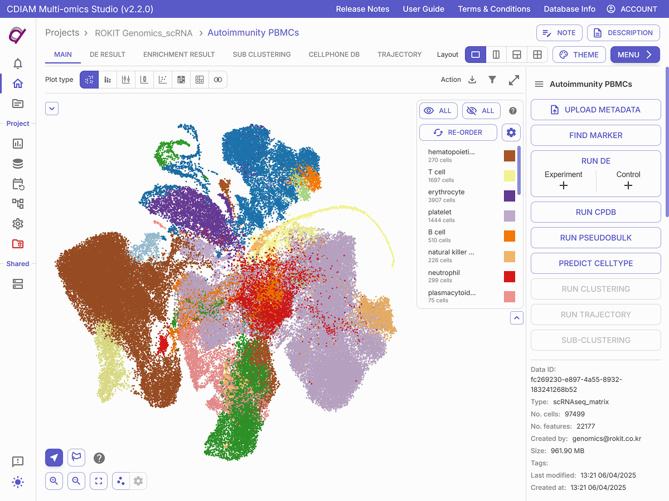Open Release Notes in top bar
The width and height of the screenshot is (669, 501).
tap(362, 9)
